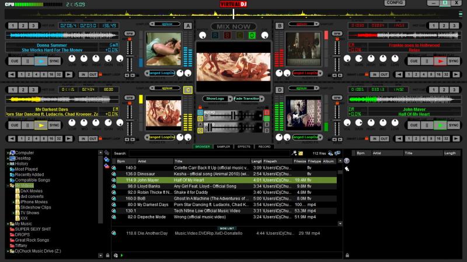This screenshot has height=262, width=467.
Task: Click CUE on Donna Summer deck
Action: click(x=15, y=61)
